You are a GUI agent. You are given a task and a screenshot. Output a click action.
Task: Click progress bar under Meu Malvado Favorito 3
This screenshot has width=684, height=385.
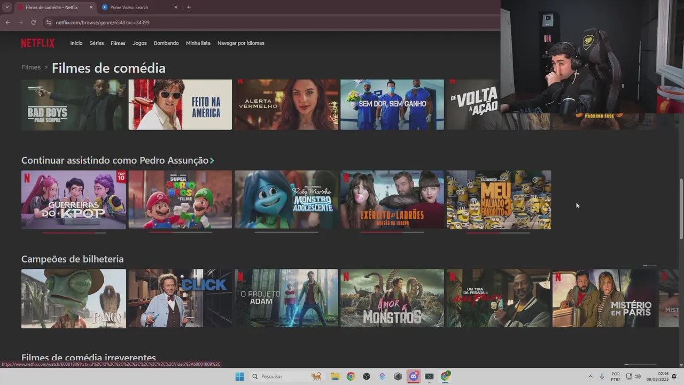pyautogui.click(x=499, y=233)
